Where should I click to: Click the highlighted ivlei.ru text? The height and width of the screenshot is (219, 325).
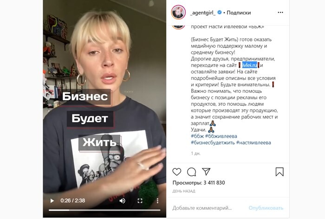coord(250,65)
